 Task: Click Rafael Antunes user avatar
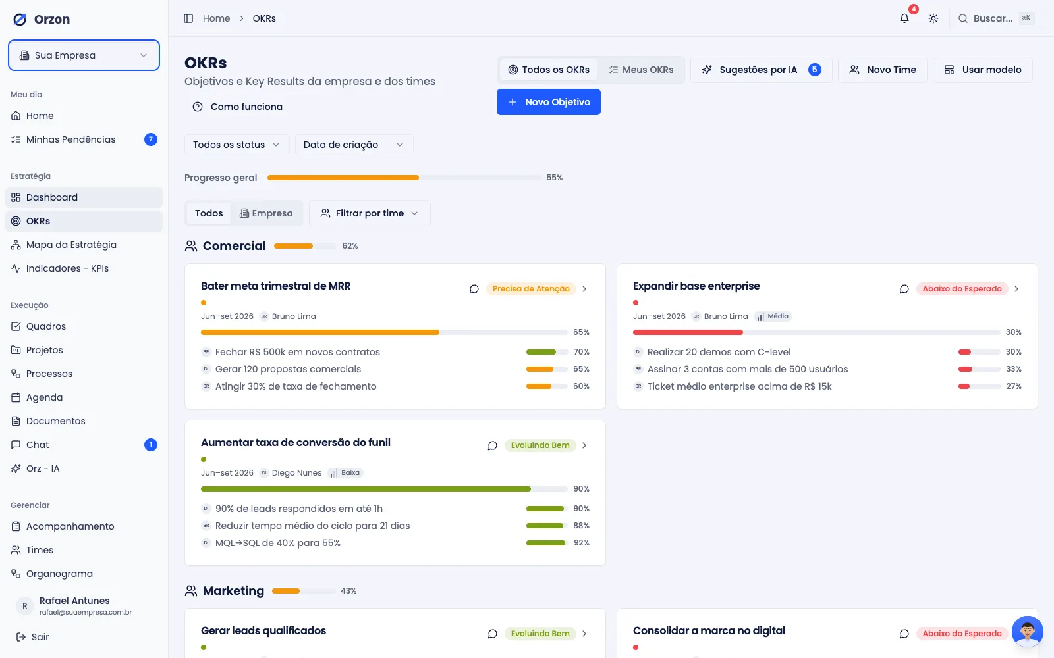pos(25,606)
